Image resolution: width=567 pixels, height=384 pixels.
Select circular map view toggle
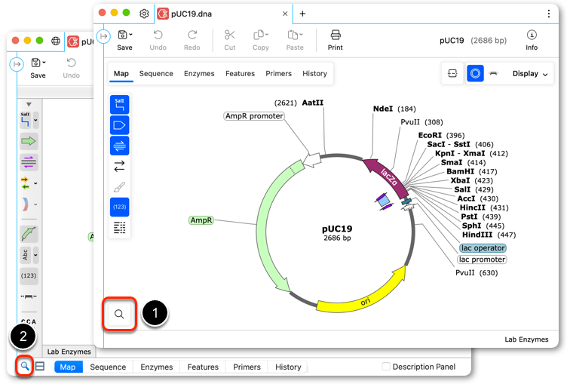click(x=475, y=73)
